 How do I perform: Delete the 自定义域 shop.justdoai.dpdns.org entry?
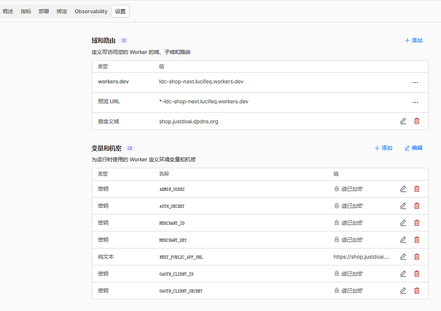417,121
